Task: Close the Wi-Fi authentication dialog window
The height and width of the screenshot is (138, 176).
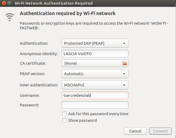Action: (x=4, y=3)
